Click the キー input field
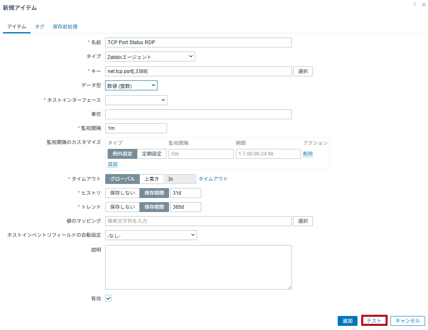Viewport: 428px width, 330px height. [x=198, y=71]
